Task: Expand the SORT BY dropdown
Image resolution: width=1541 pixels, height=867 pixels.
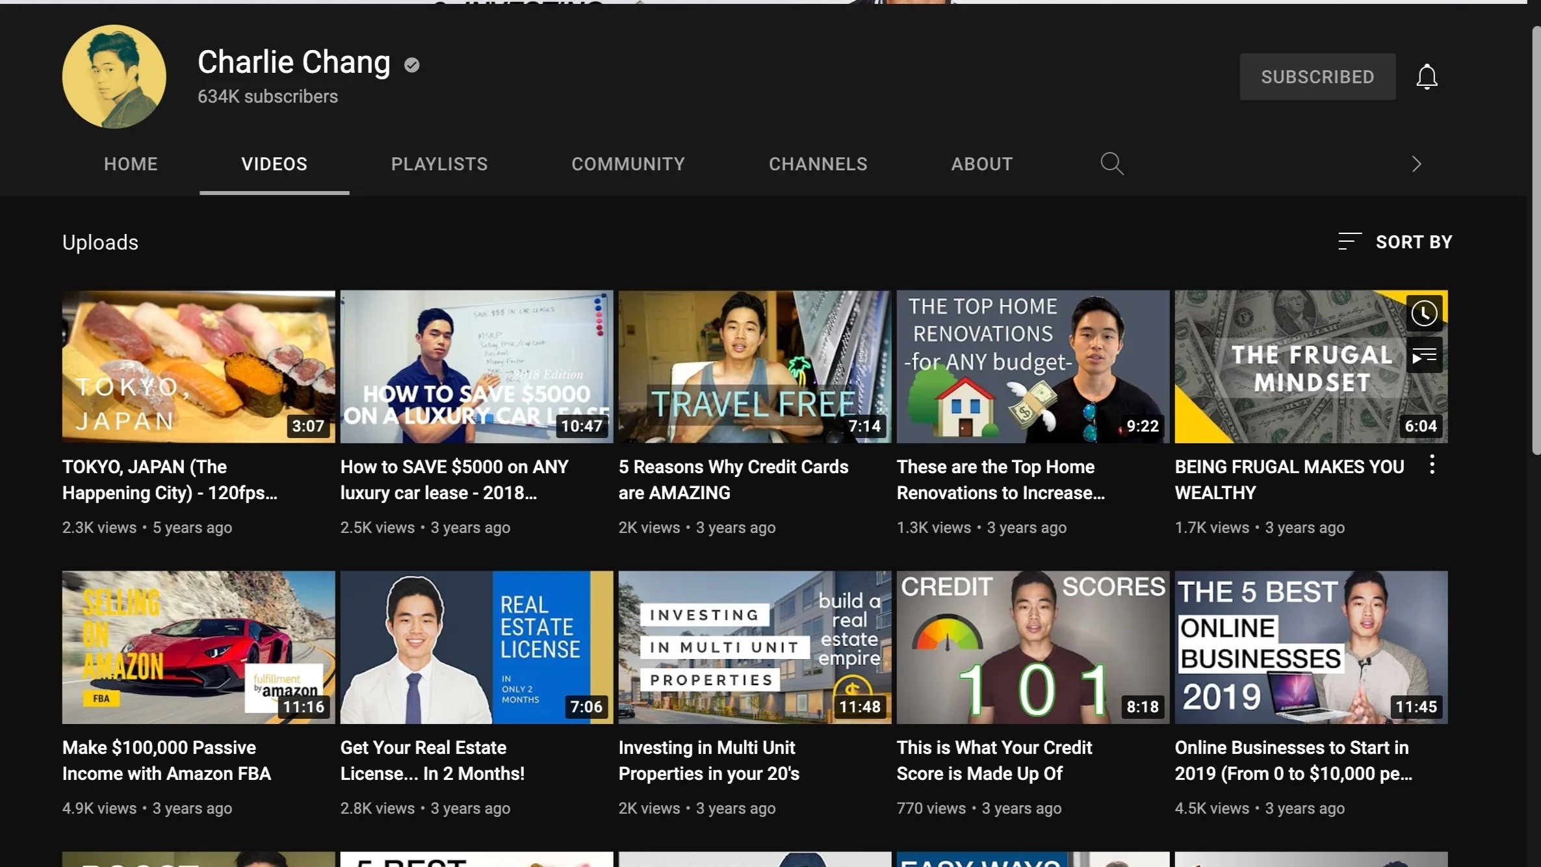Action: [x=1413, y=242]
